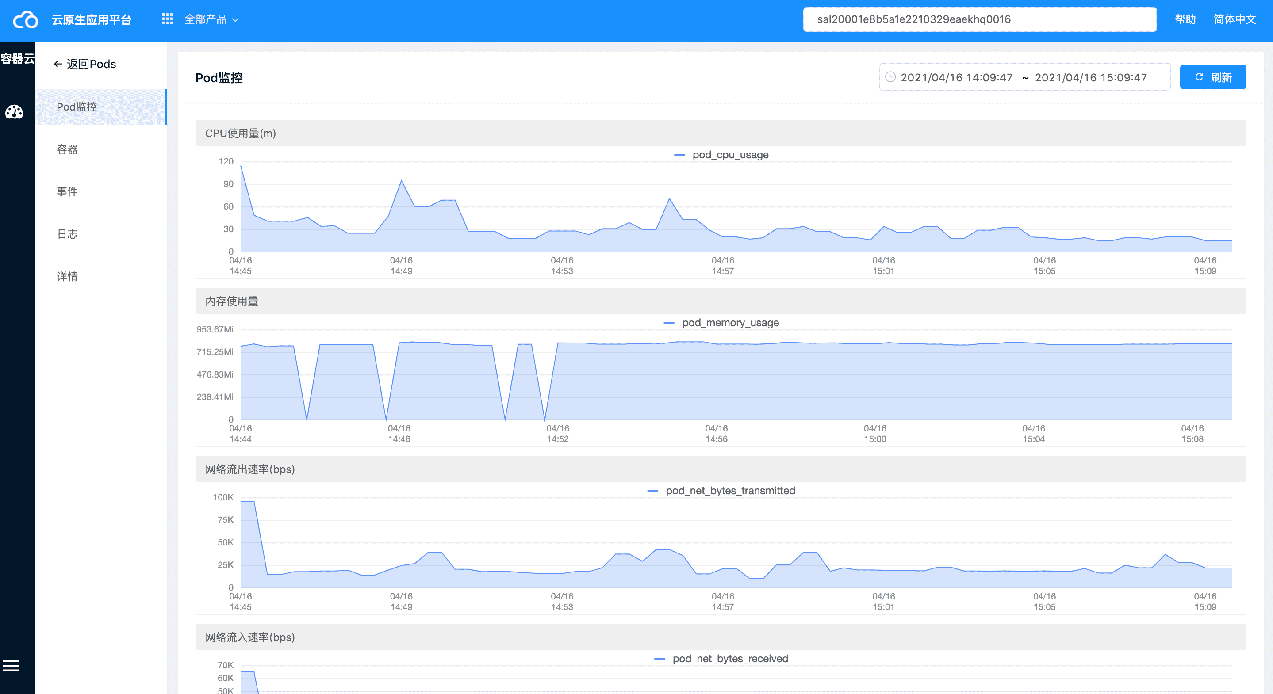This screenshot has height=694, width=1273.
Task: Click the 120 label on CPU chart
Action: [x=226, y=161]
